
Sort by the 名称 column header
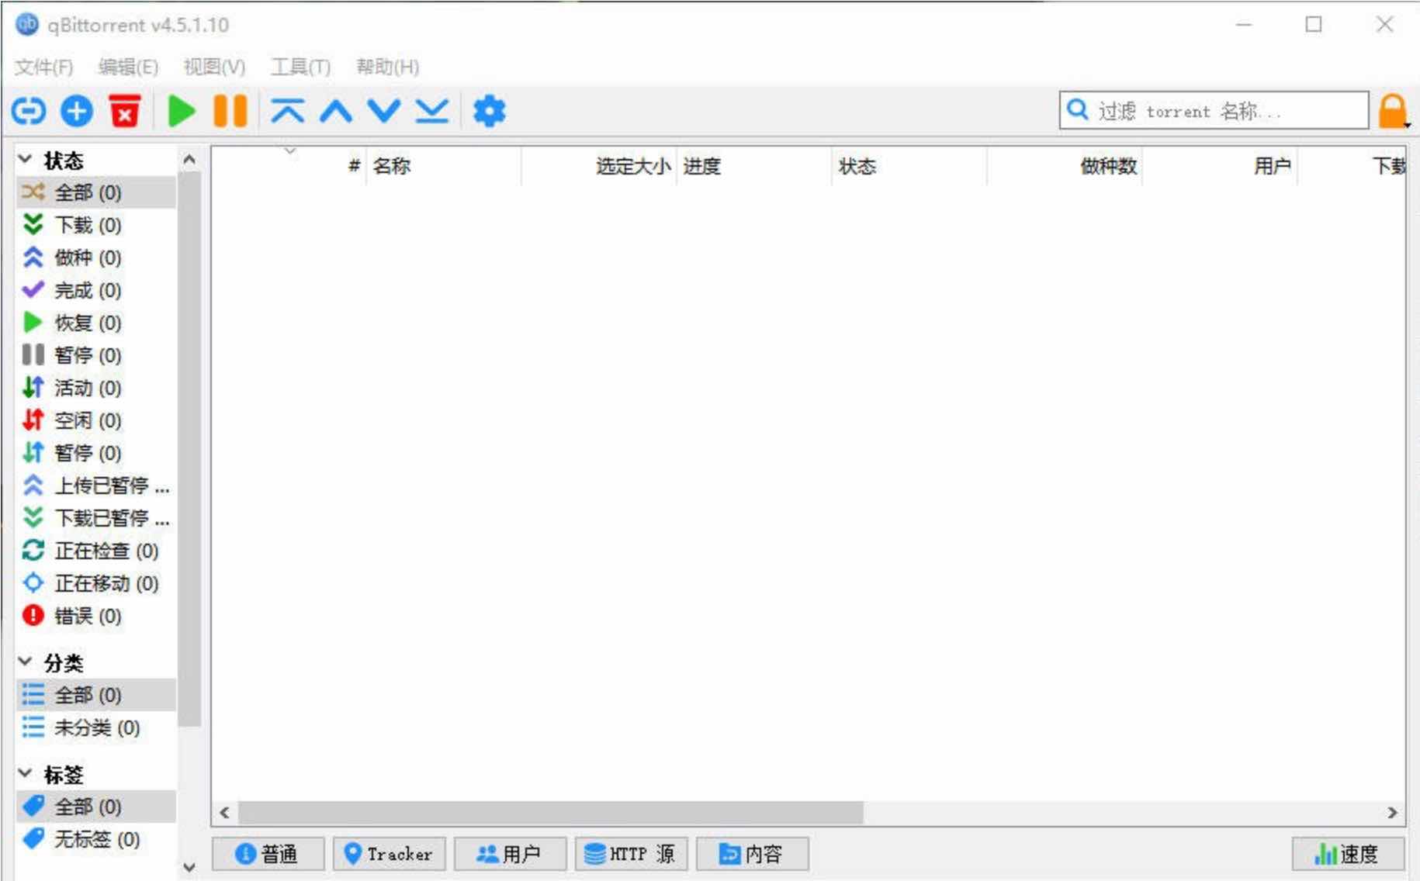tap(443, 166)
